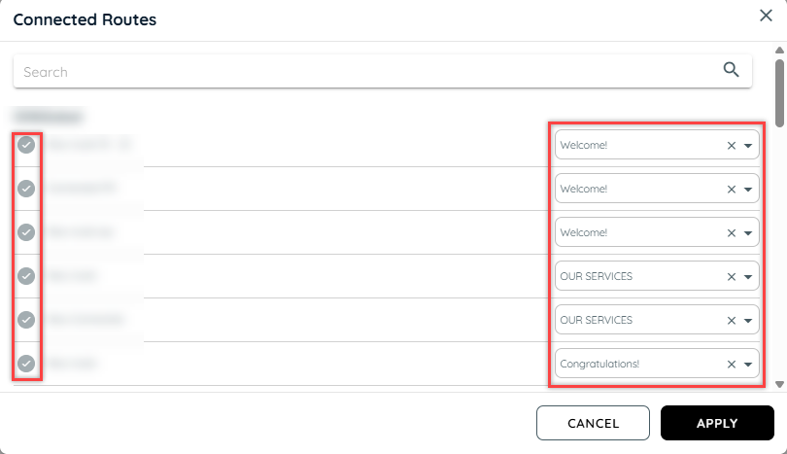Clear the first row's Welcome! selection
This screenshot has width=787, height=454.
pyautogui.click(x=732, y=146)
